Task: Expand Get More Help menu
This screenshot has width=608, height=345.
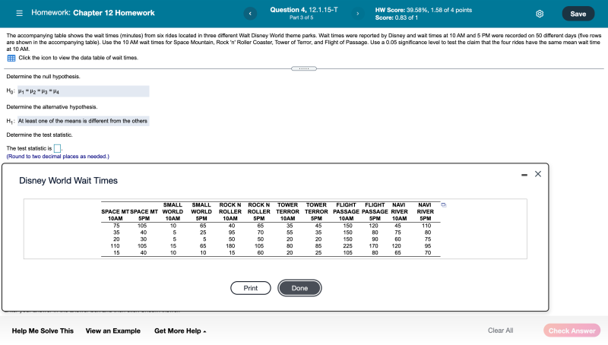Action: coord(180,331)
